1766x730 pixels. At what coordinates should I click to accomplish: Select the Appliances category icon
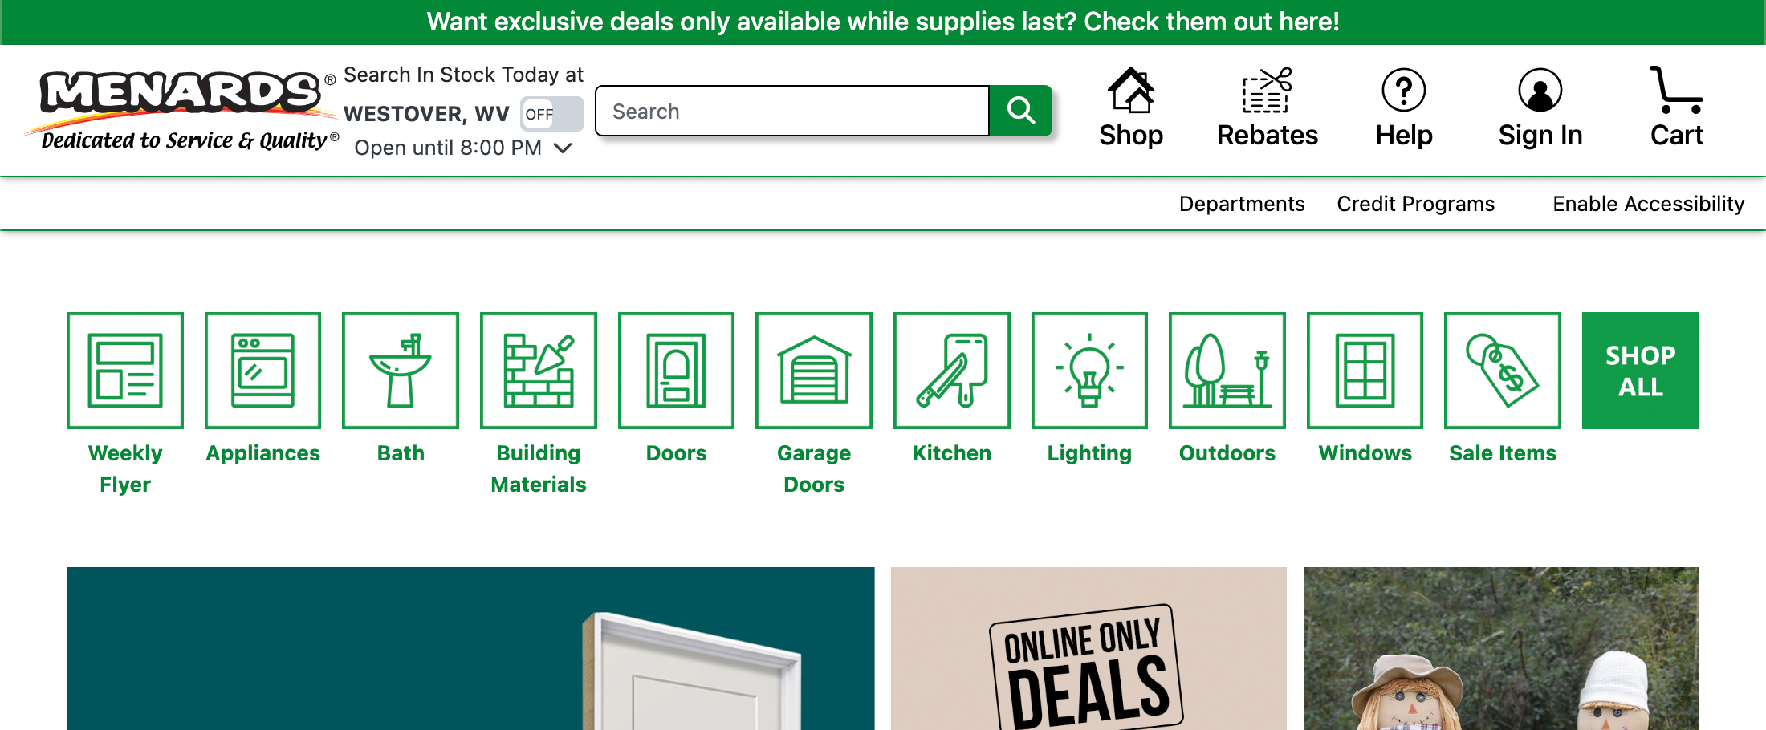pos(262,371)
